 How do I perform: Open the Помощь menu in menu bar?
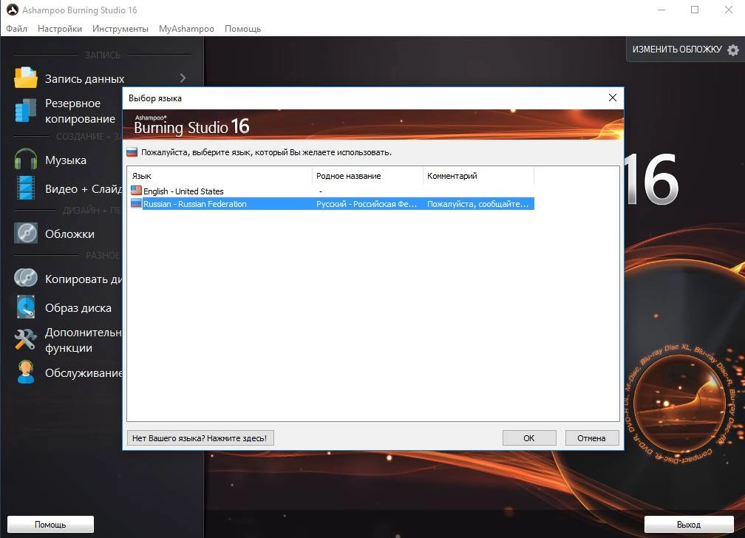(242, 29)
